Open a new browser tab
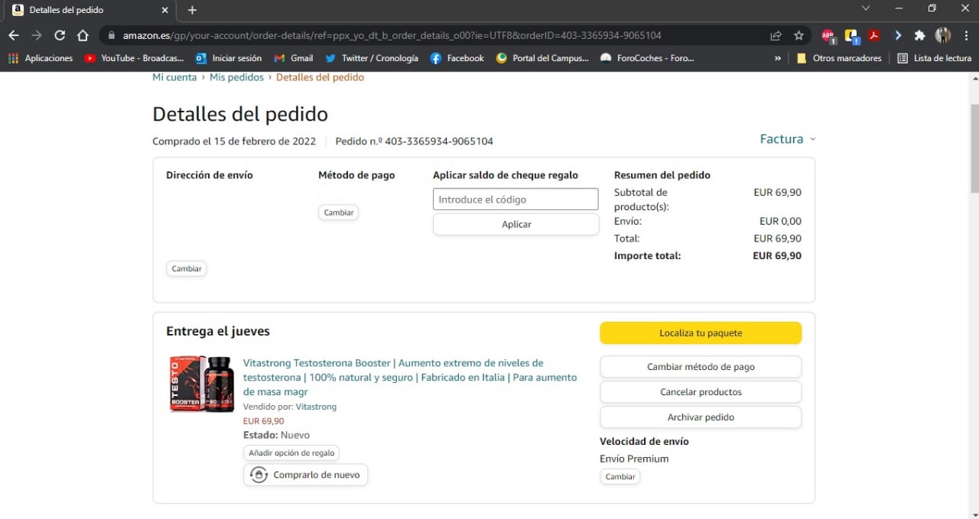The width and height of the screenshot is (979, 519). 192,10
